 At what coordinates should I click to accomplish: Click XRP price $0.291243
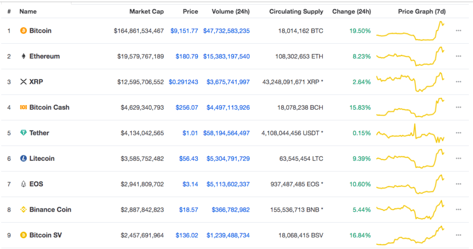183,82
